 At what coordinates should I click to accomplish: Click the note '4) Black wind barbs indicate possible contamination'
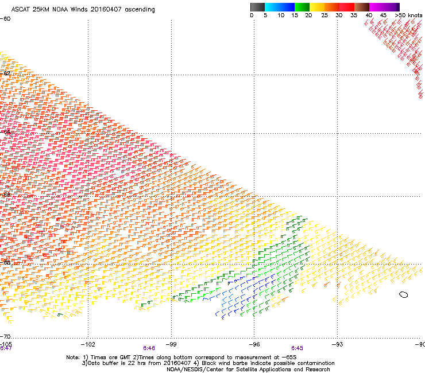click(x=264, y=363)
